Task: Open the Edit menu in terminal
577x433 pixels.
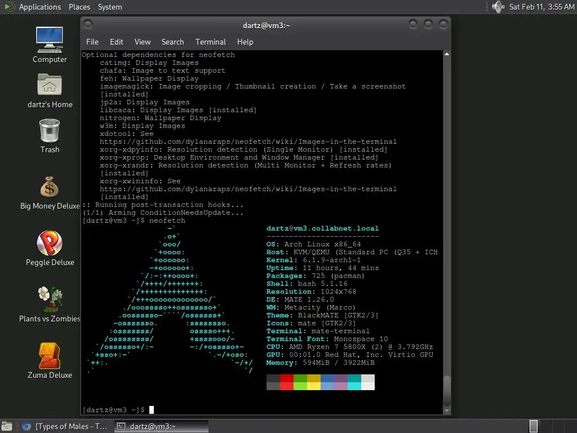Action: click(116, 42)
